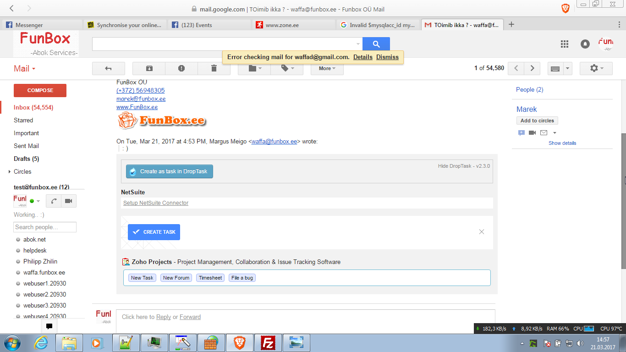Start a phone call from chat panel

tap(54, 201)
